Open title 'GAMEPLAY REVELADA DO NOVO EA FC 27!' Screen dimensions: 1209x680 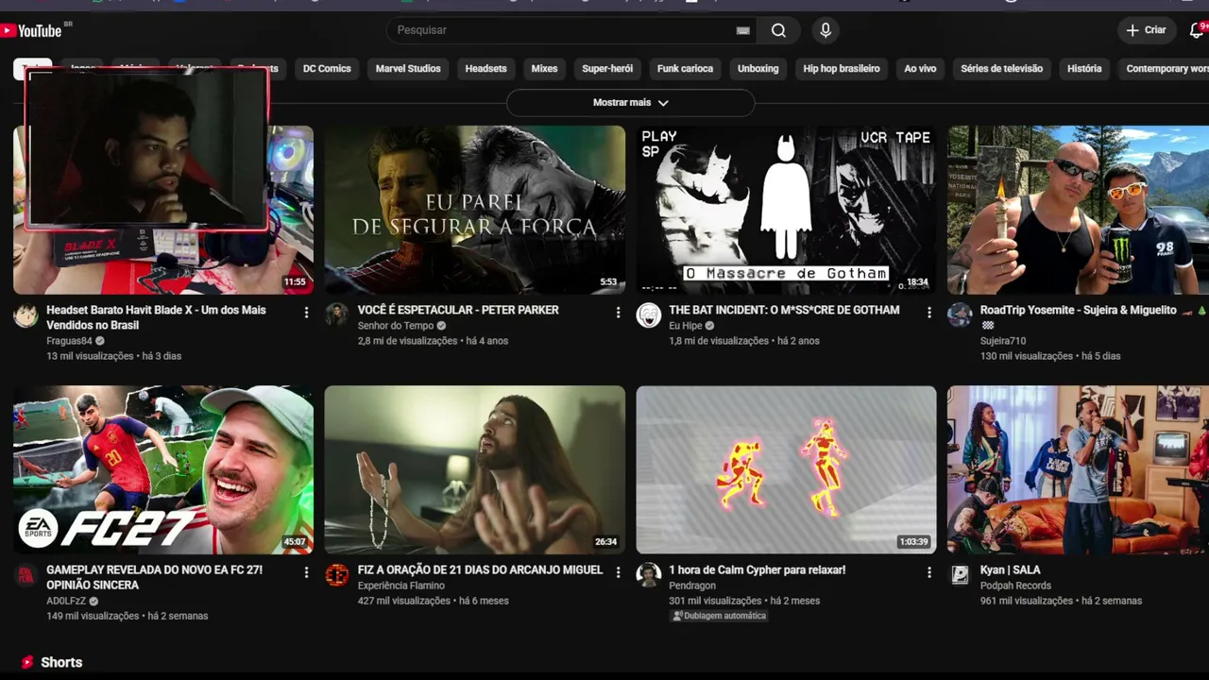[154, 577]
